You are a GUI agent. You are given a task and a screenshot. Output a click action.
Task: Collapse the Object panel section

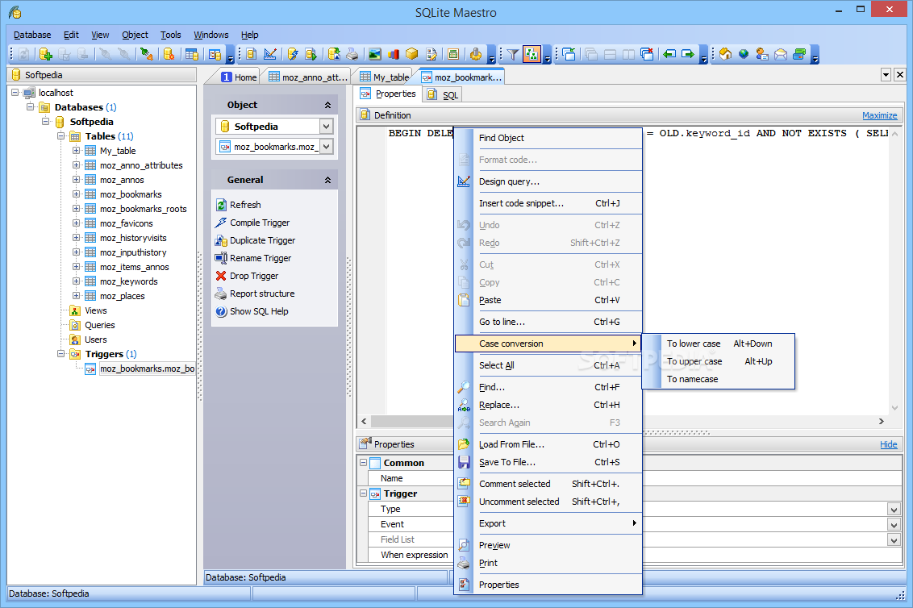pos(327,105)
